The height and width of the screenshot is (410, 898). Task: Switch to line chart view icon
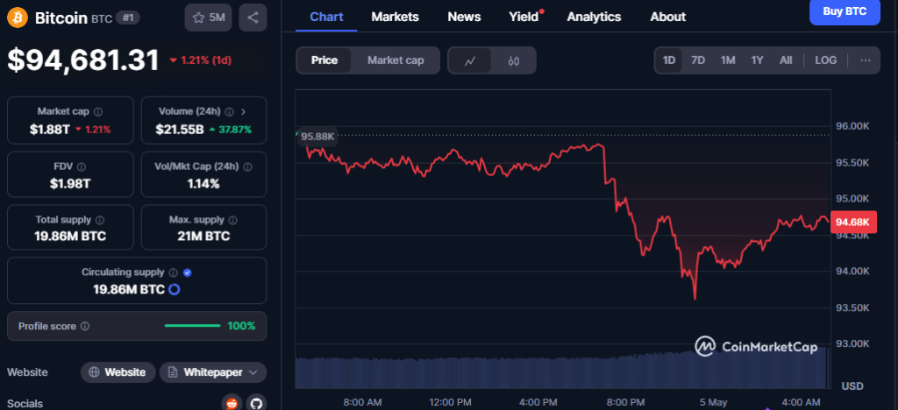point(470,60)
